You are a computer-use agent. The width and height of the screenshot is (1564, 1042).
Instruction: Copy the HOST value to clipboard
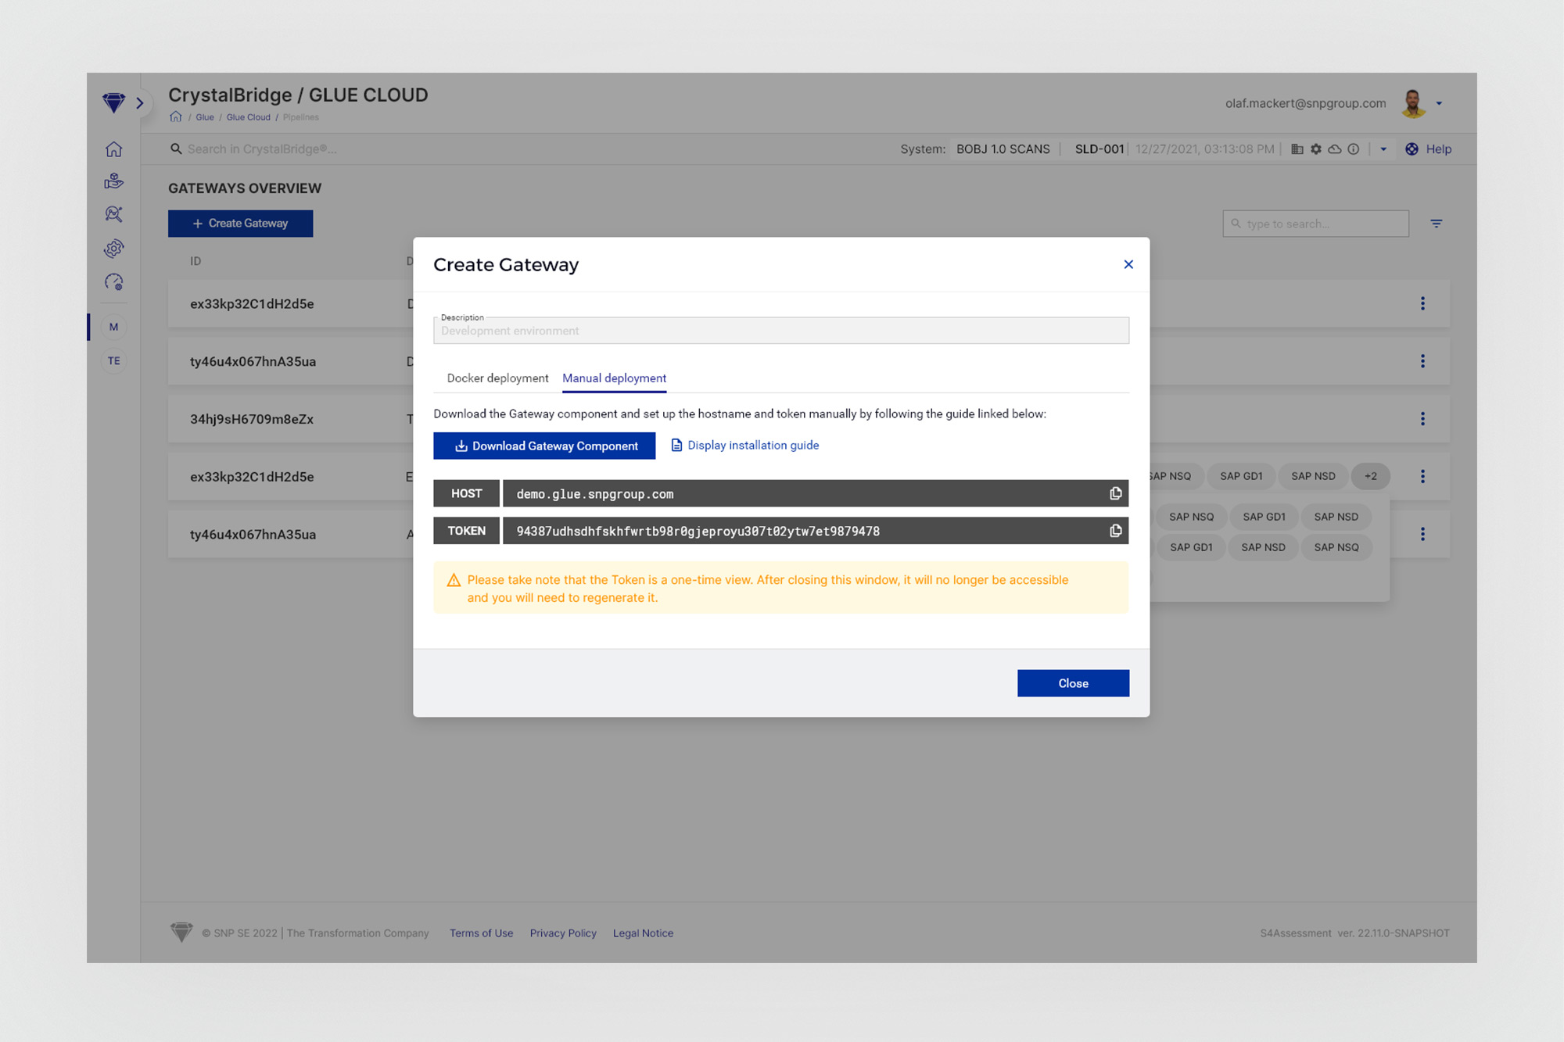(x=1115, y=493)
